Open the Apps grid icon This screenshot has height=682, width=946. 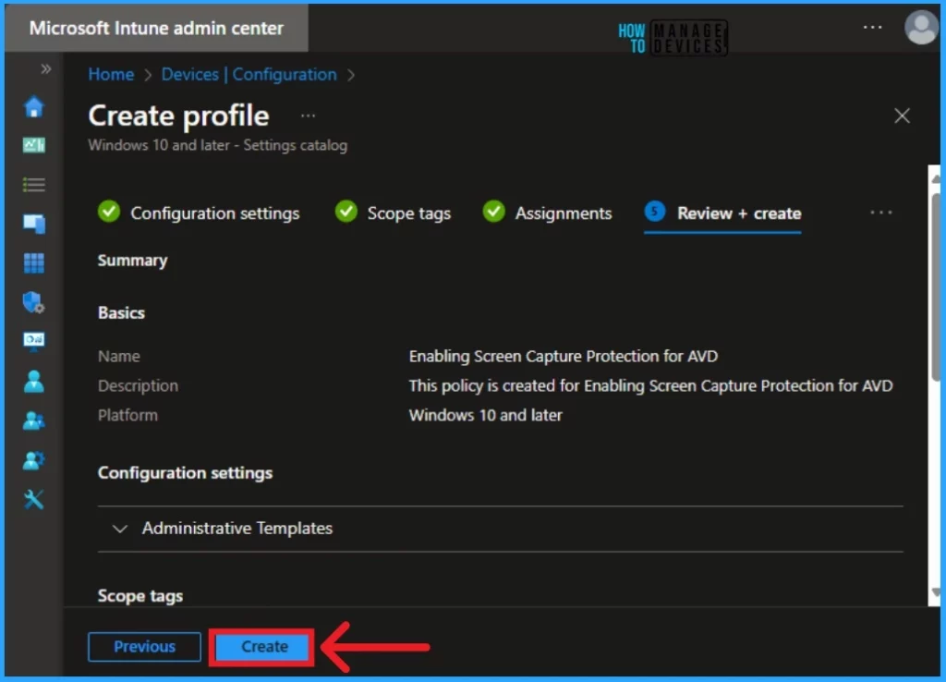(34, 263)
